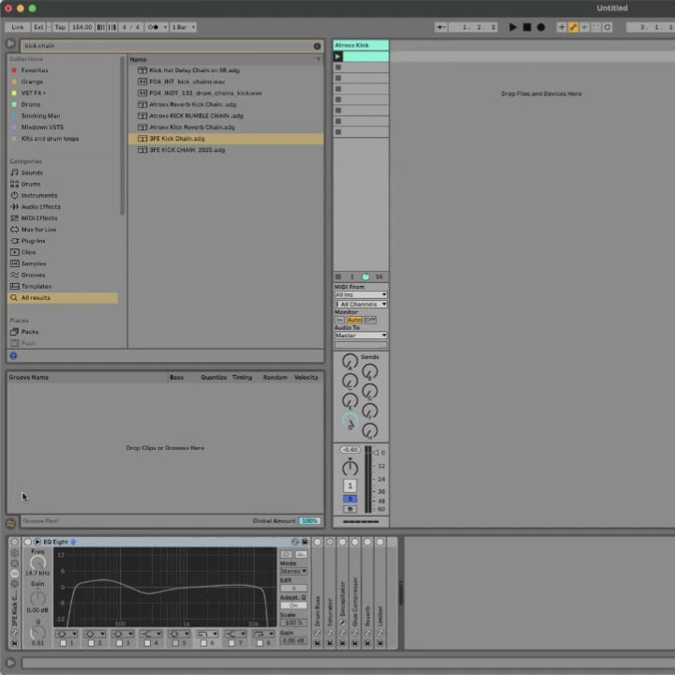
Task: Click the Tap tempo button
Action: pos(59,27)
